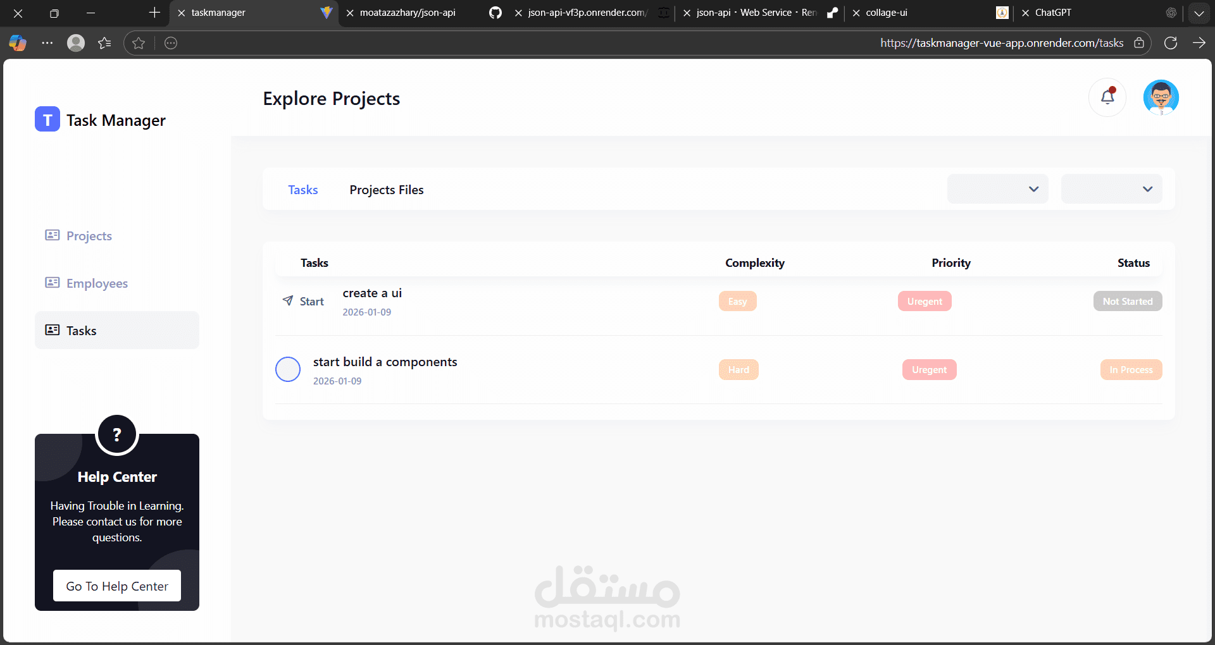Click the notification bell icon
Screen dimensions: 1215x645
click(x=1107, y=97)
